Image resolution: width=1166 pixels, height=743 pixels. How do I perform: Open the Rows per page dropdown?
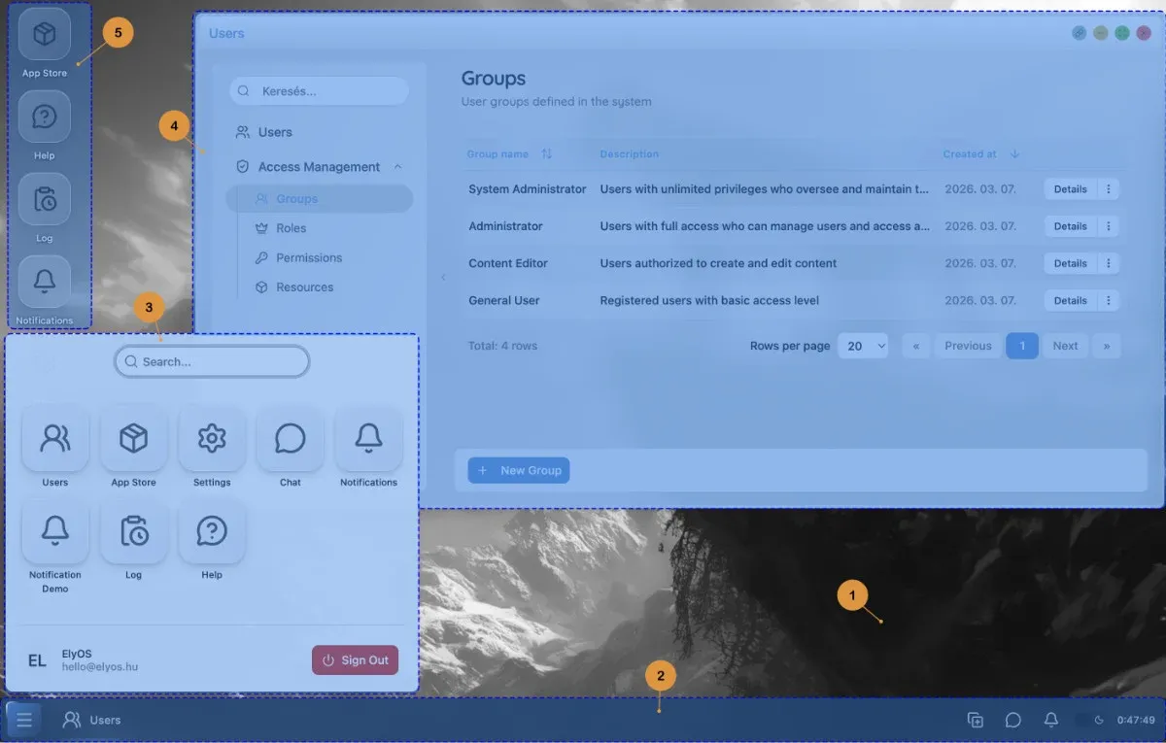coord(863,346)
